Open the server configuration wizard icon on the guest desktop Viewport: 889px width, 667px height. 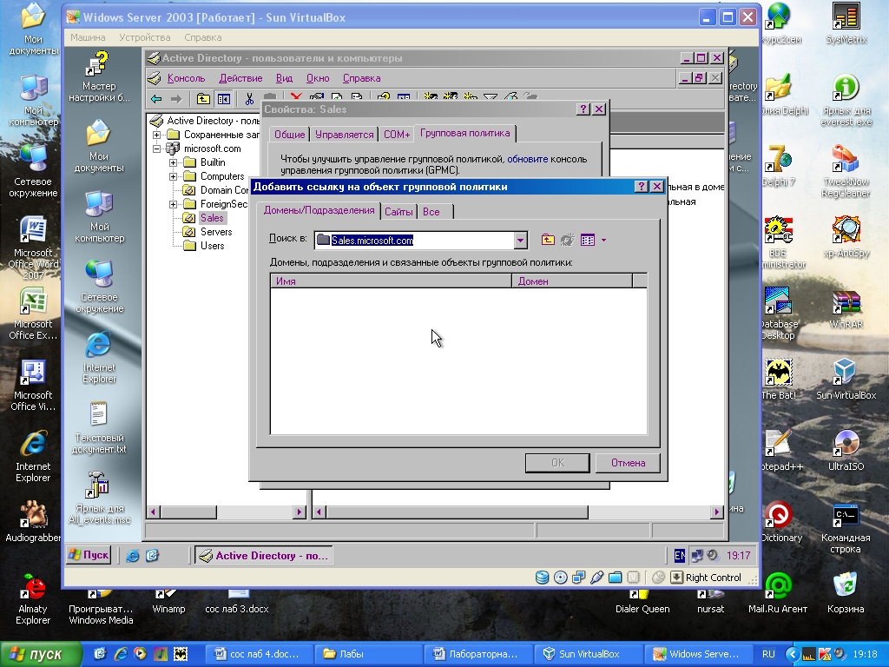coord(99,76)
